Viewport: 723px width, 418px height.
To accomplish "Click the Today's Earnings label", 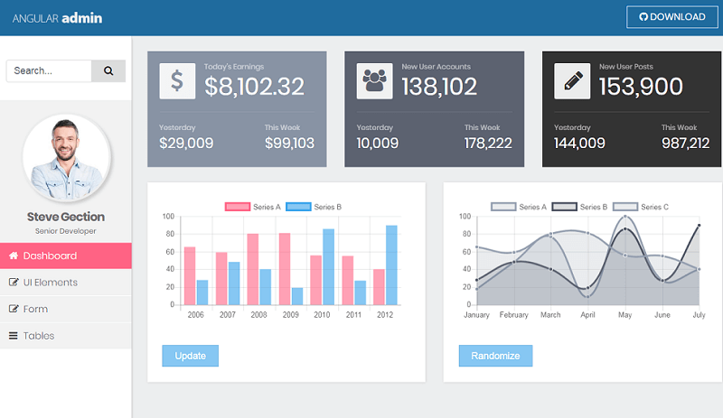I will point(234,67).
